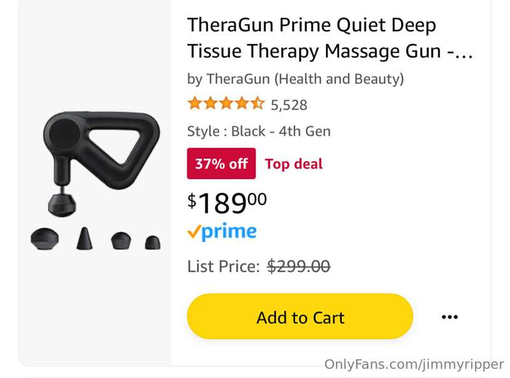The width and height of the screenshot is (510, 378).
Task: Click the TheraGun massage gun product image
Action: pyautogui.click(x=96, y=181)
